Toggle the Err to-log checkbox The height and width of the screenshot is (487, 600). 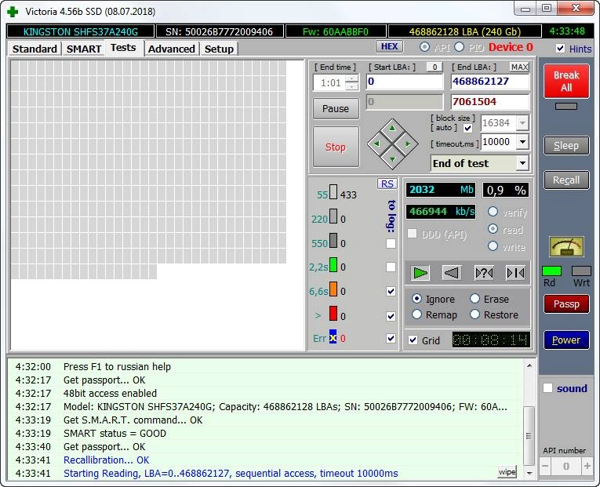tap(391, 338)
